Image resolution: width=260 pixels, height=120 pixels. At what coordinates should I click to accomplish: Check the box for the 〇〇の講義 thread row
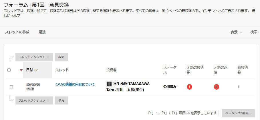tap(11, 87)
